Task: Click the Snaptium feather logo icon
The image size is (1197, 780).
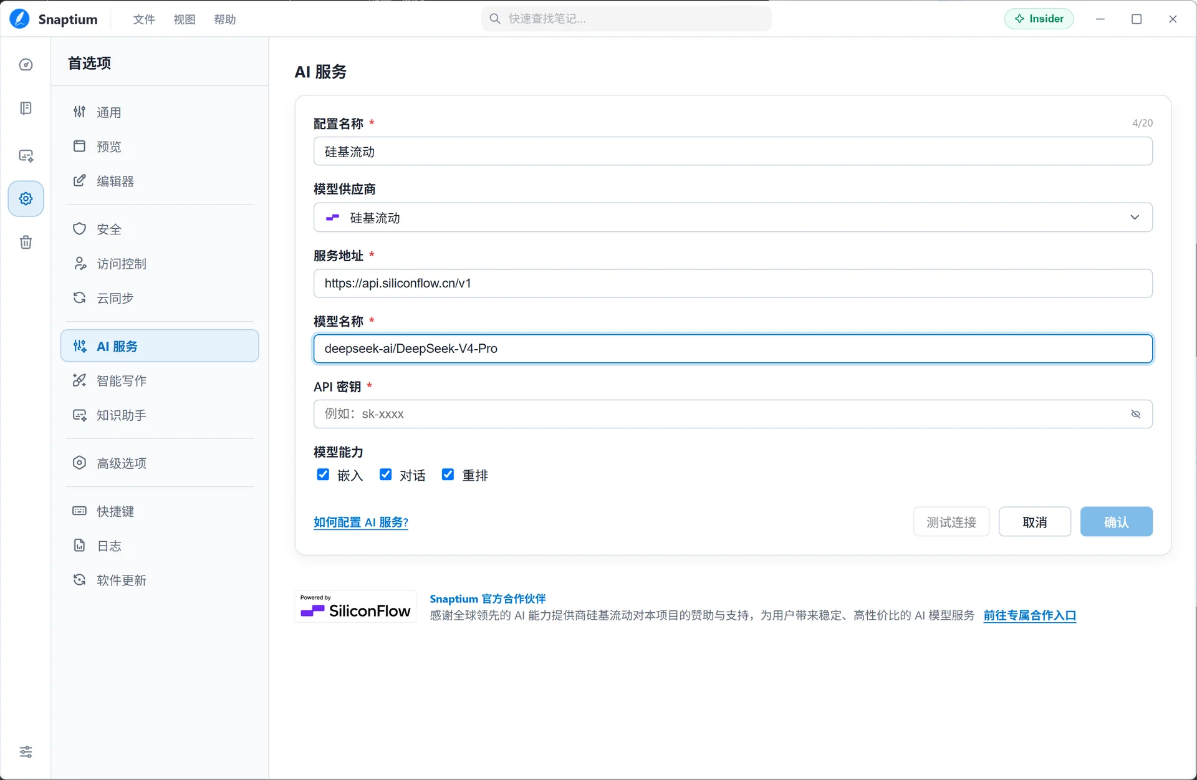Action: [x=19, y=19]
